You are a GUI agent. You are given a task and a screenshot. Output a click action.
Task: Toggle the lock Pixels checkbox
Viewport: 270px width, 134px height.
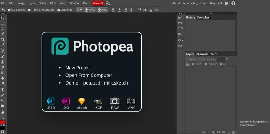click(193, 64)
